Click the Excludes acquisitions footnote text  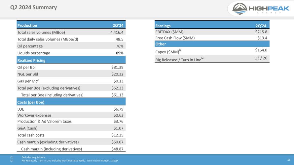[x=34, y=157]
